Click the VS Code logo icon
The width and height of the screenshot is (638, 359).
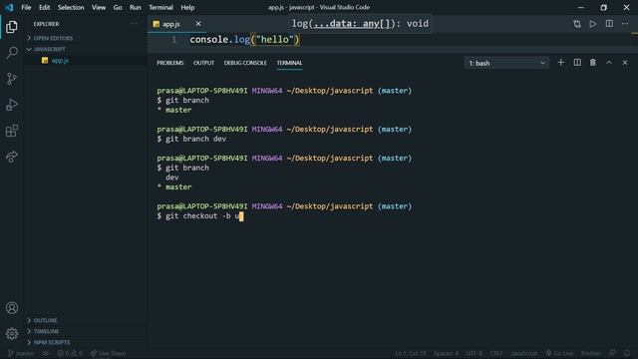pos(9,7)
